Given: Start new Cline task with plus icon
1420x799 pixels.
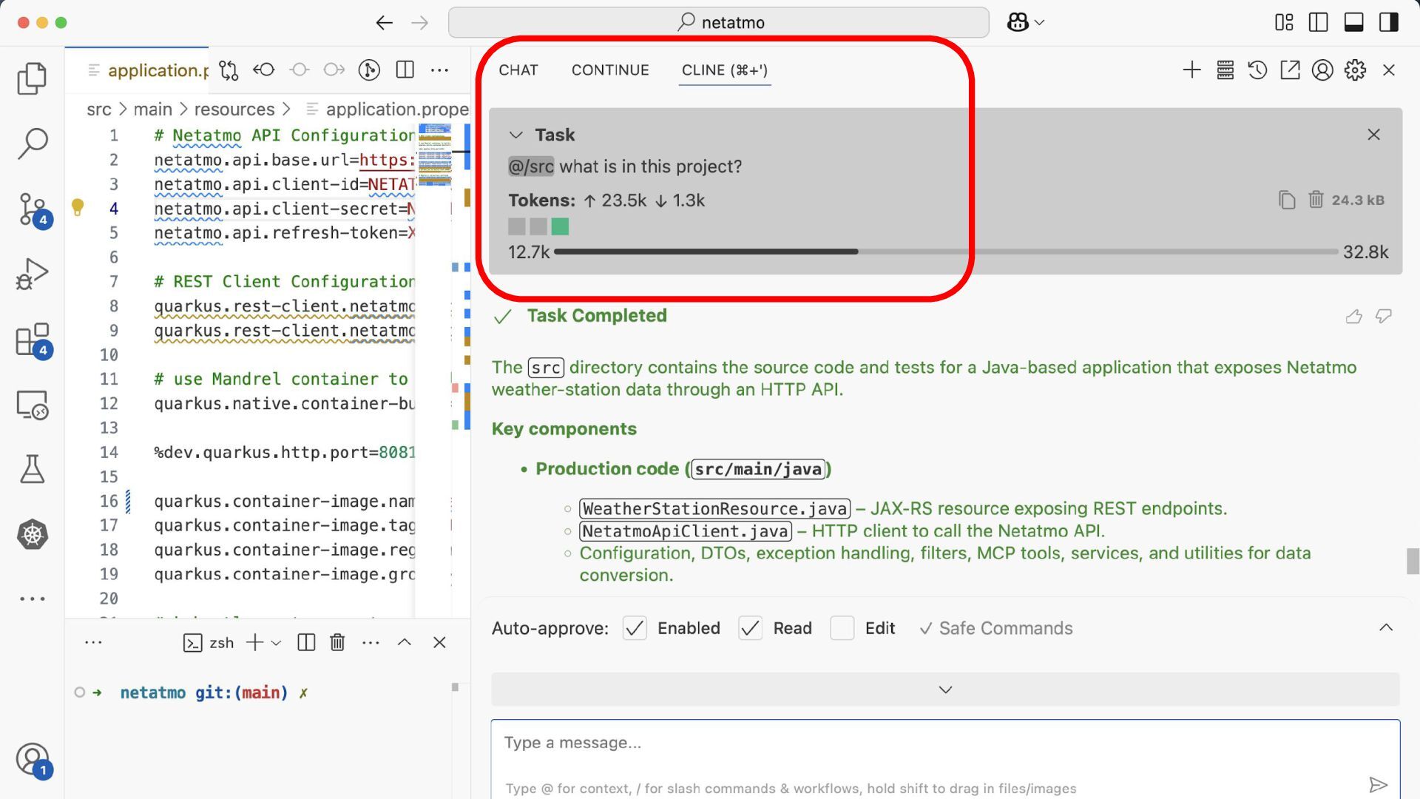Looking at the screenshot, I should pyautogui.click(x=1191, y=70).
